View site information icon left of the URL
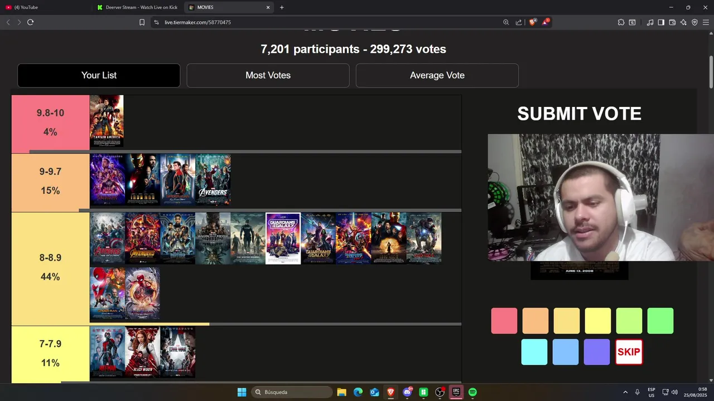The width and height of the screenshot is (714, 401). pyautogui.click(x=156, y=22)
